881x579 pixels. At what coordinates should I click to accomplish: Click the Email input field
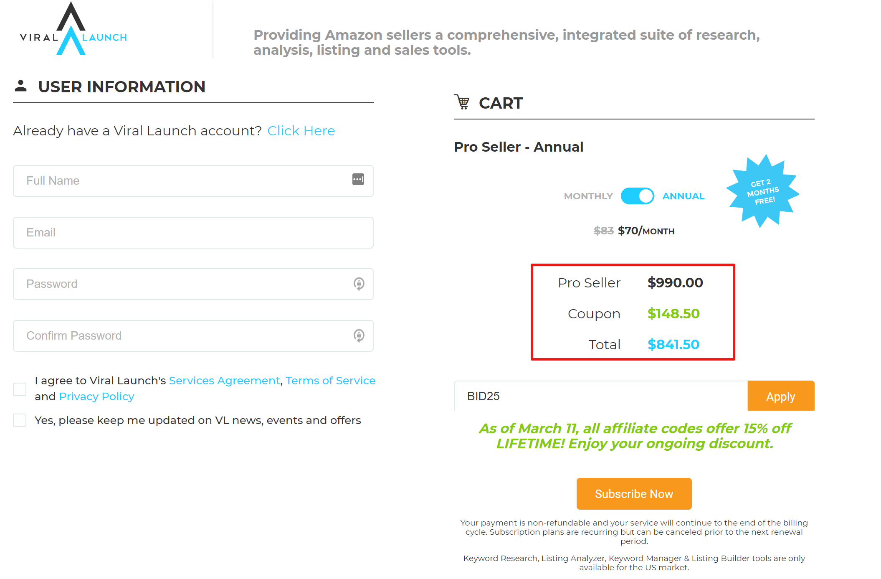(x=193, y=232)
